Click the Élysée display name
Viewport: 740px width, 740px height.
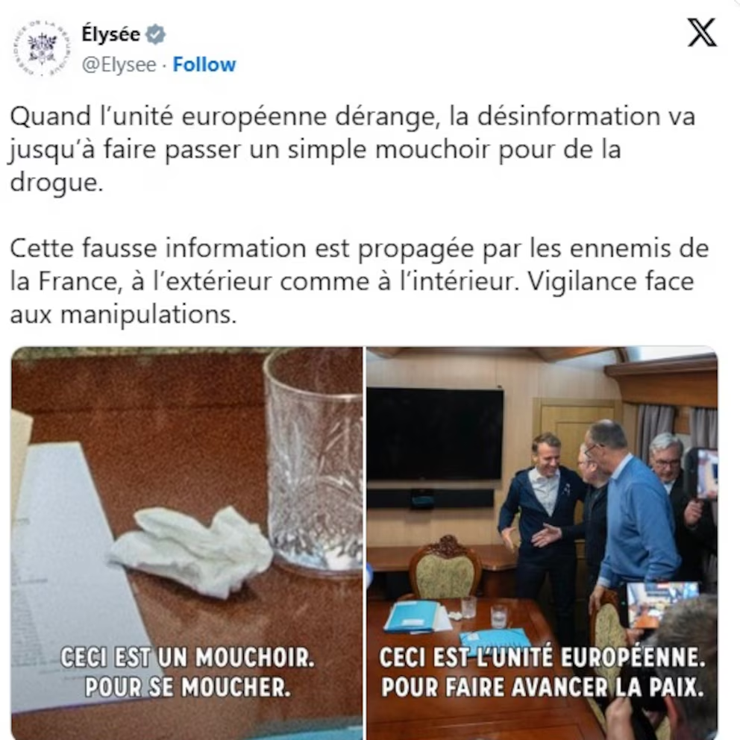[111, 34]
